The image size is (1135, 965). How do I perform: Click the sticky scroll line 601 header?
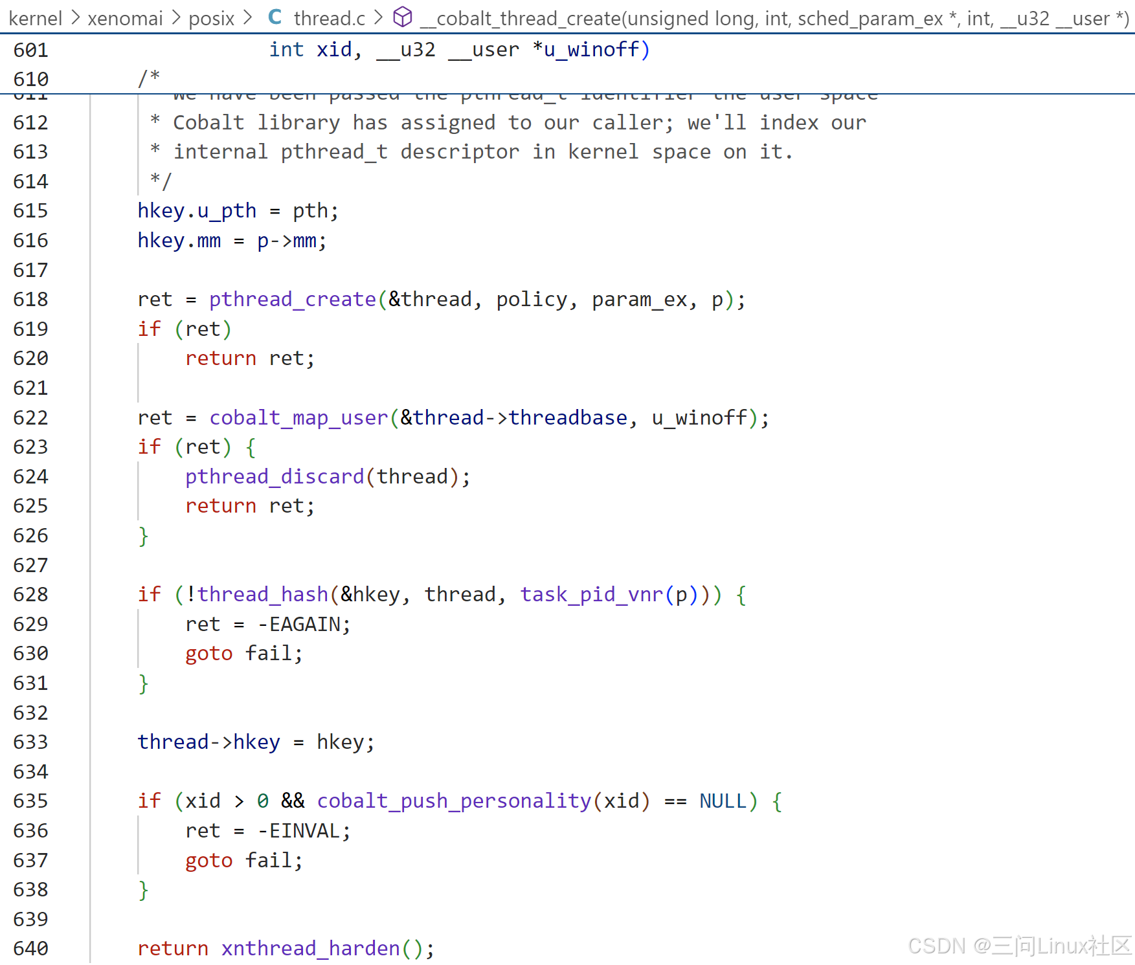pyautogui.click(x=567, y=49)
